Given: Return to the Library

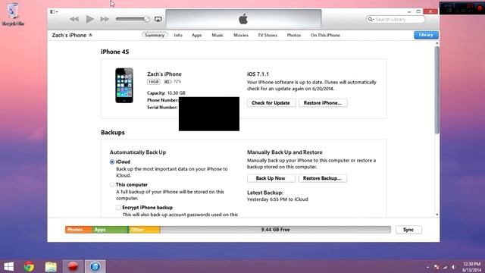Looking at the screenshot, I should click(x=426, y=35).
